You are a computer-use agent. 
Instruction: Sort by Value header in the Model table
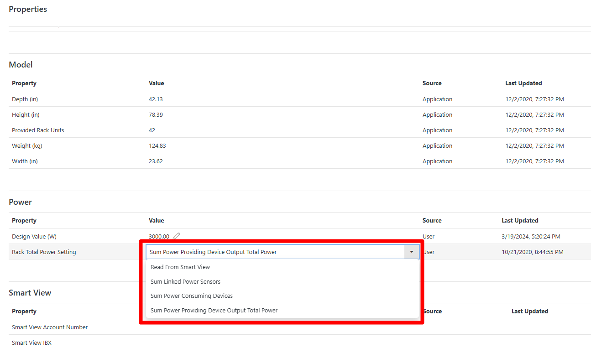156,83
